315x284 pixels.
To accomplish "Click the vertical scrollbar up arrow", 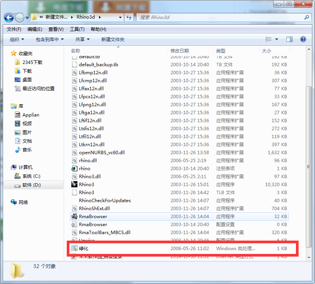I will click(309, 49).
